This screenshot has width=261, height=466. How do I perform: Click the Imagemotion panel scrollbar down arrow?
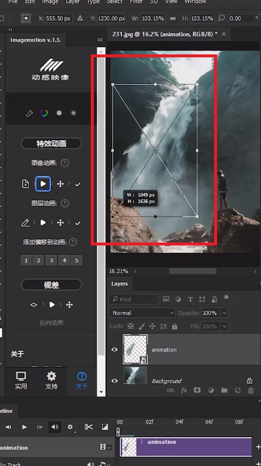[101, 392]
